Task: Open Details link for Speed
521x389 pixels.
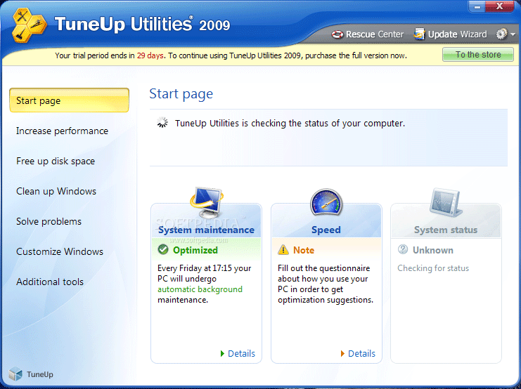Action: [x=361, y=353]
